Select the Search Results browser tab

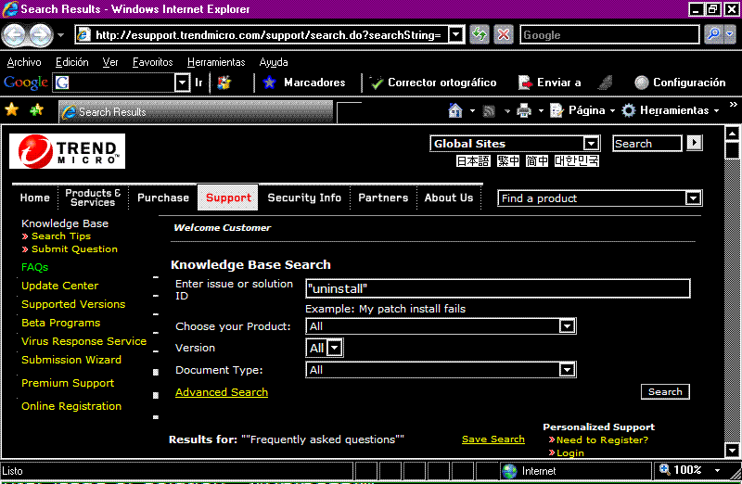tap(196, 111)
